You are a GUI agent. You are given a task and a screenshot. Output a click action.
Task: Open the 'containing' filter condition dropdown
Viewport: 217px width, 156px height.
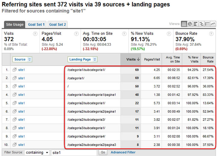(x=37, y=152)
